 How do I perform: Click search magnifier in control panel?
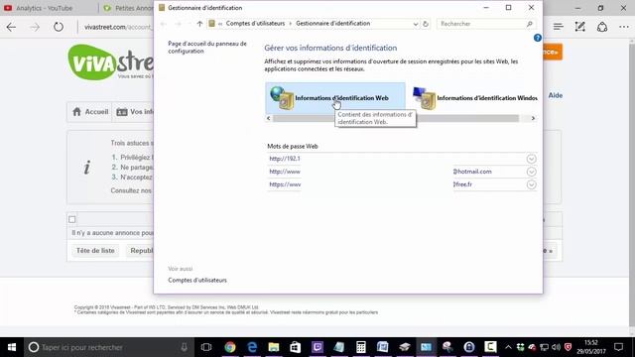529,24
